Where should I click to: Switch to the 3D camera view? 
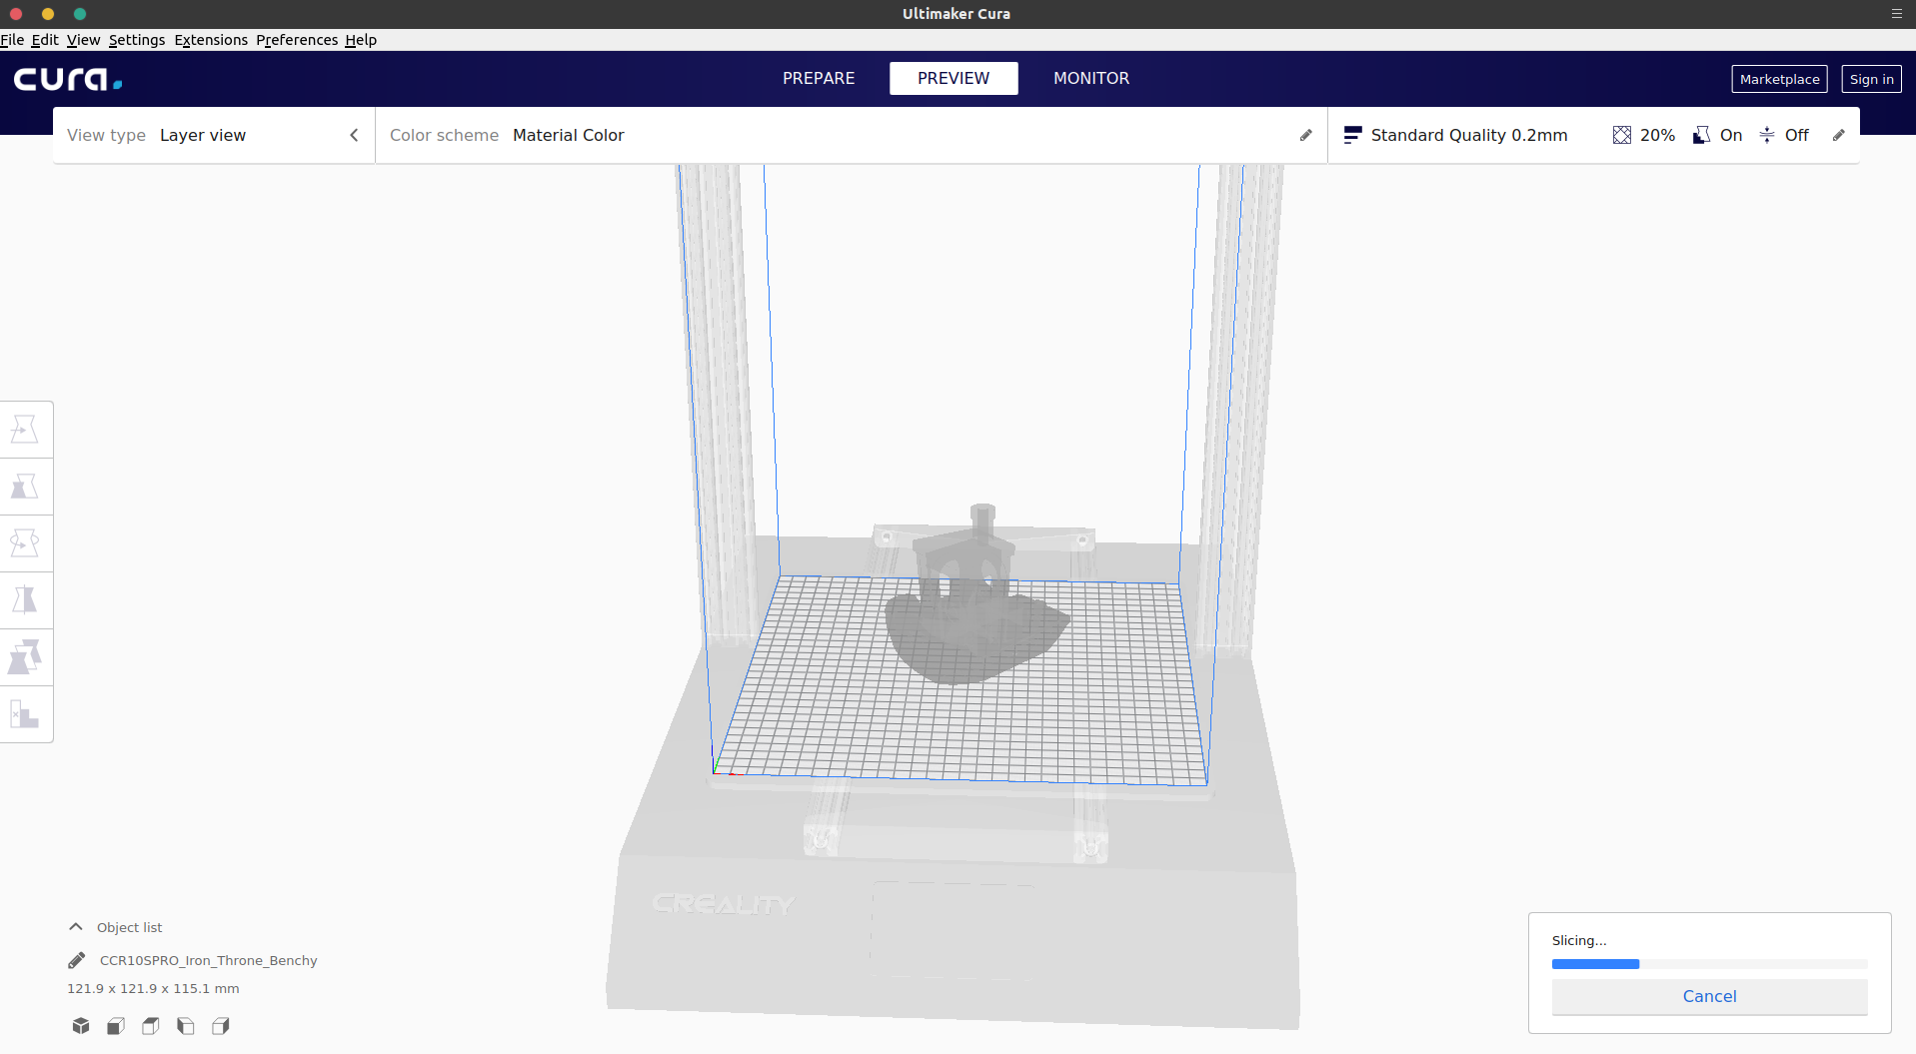80,1026
